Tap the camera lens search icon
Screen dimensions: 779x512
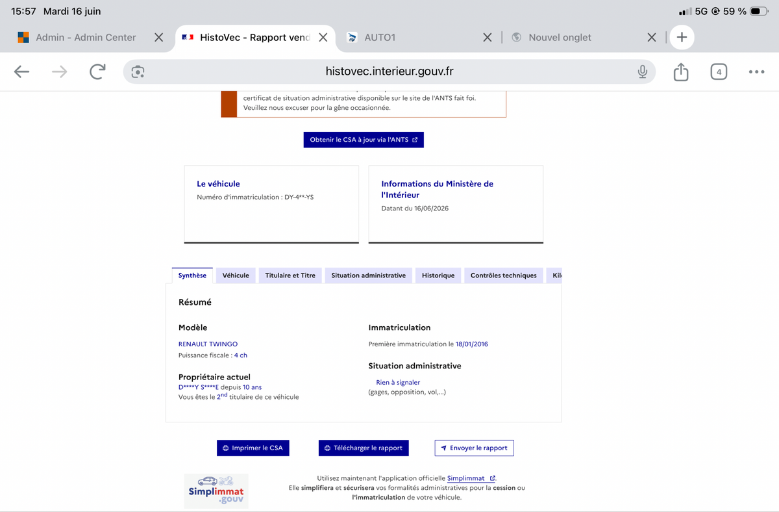[x=138, y=72]
